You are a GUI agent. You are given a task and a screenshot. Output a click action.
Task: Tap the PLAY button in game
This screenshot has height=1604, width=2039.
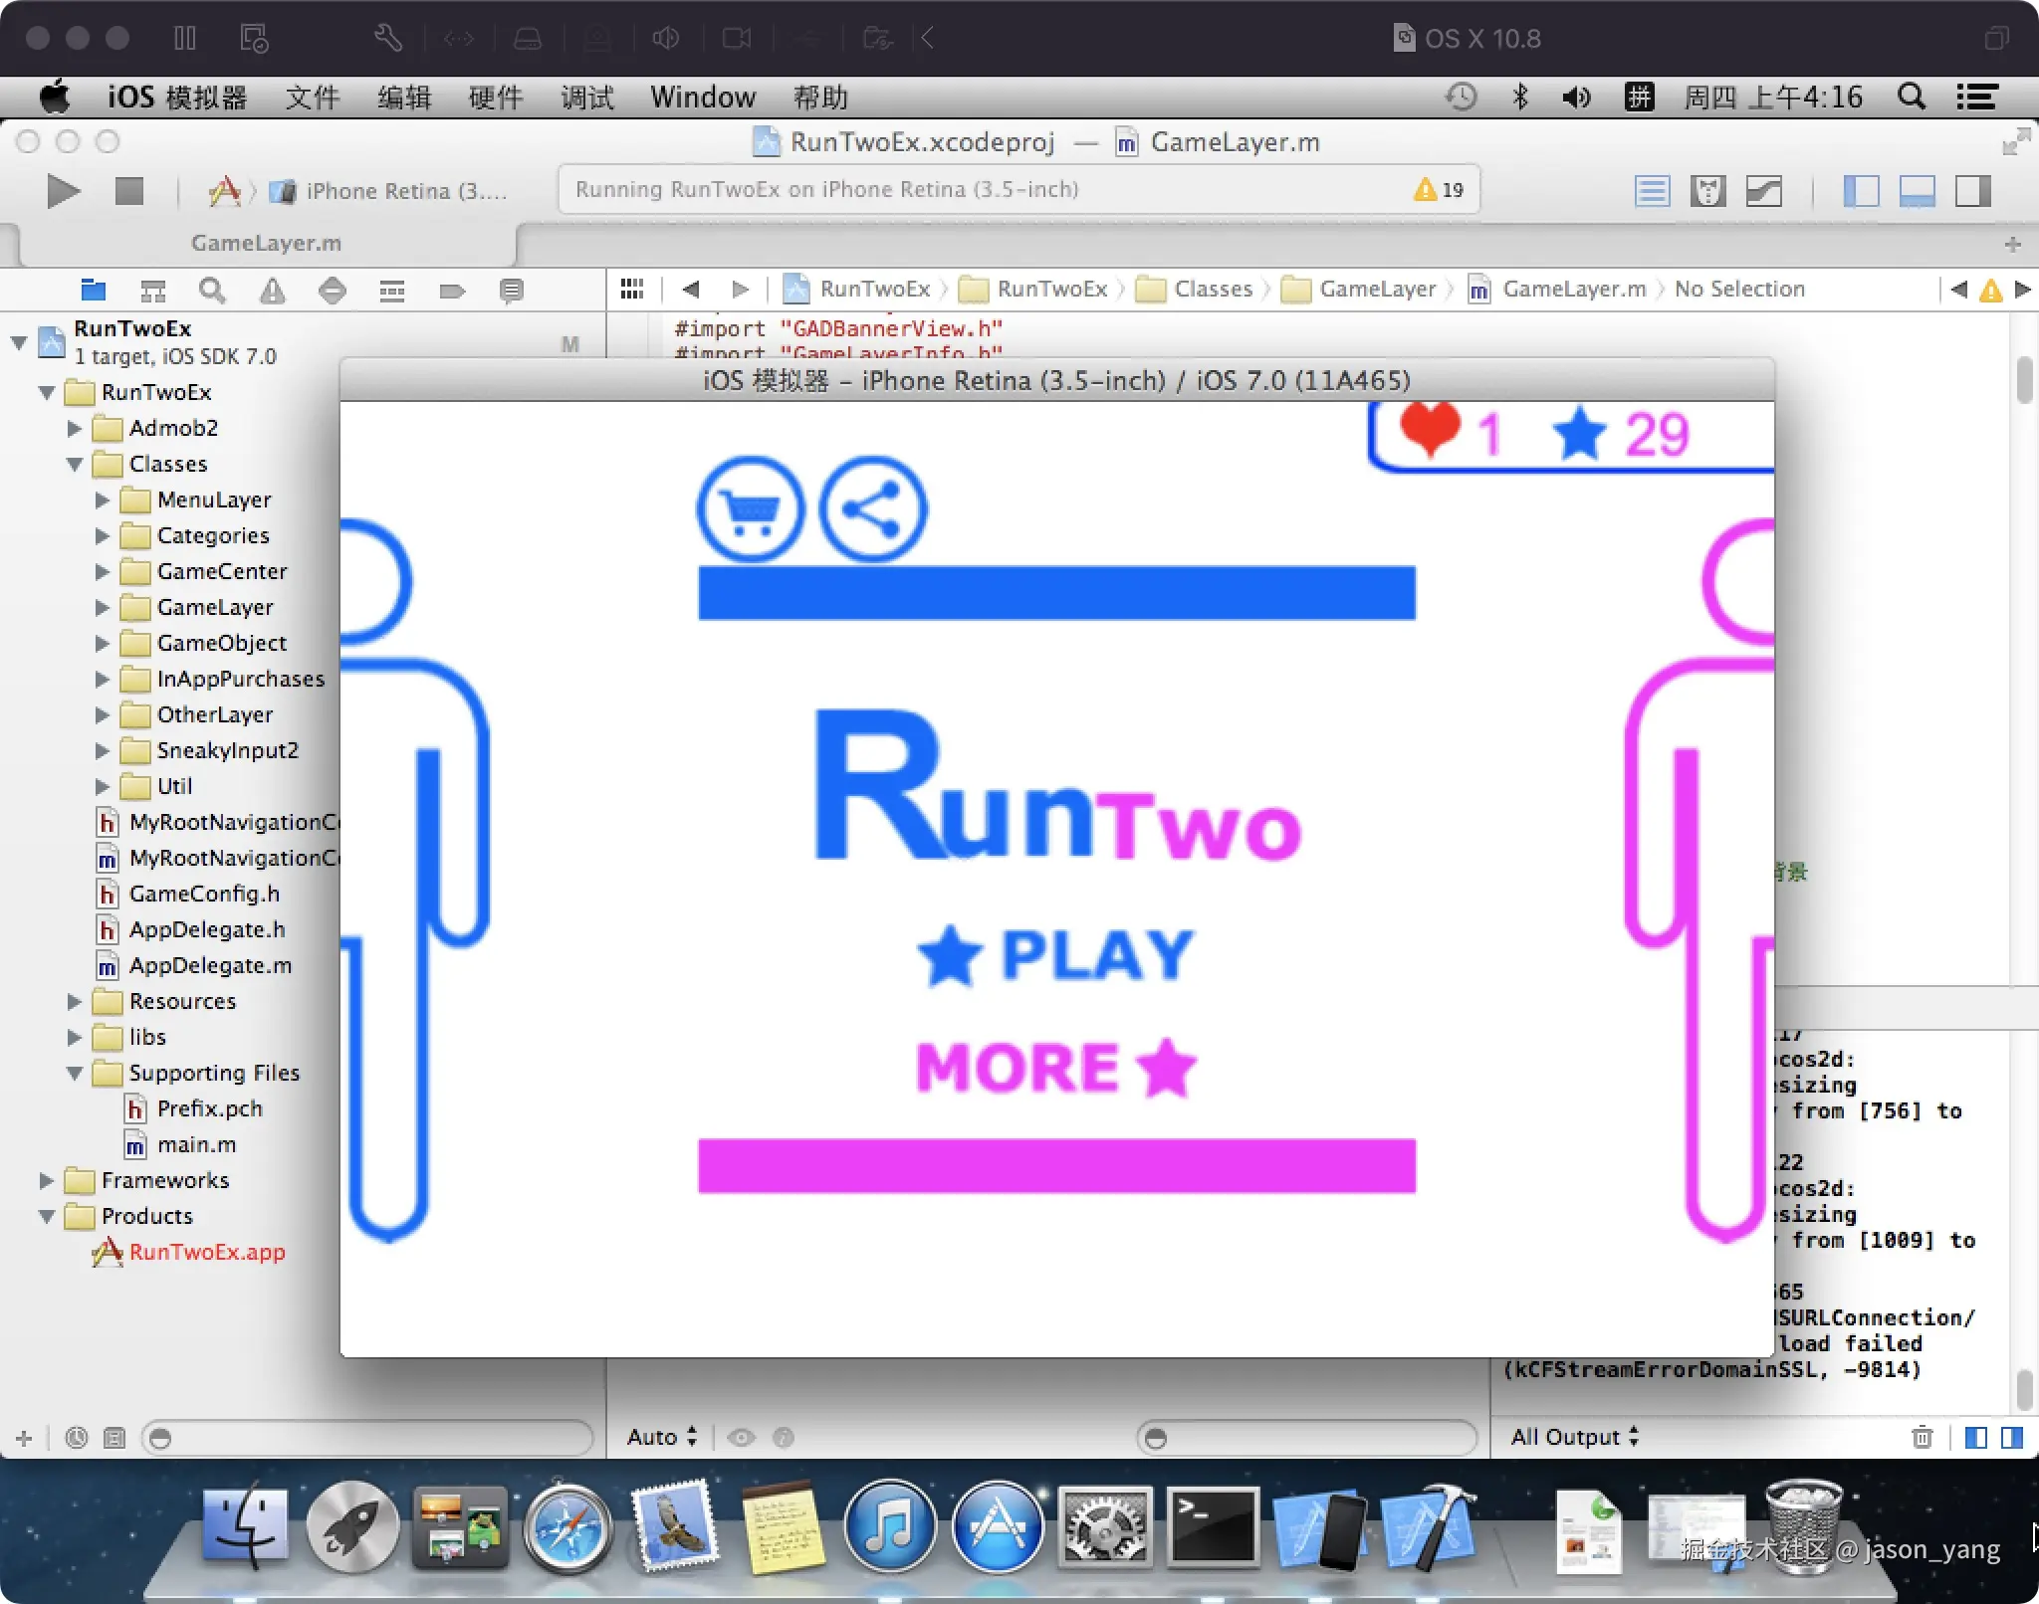[1055, 955]
